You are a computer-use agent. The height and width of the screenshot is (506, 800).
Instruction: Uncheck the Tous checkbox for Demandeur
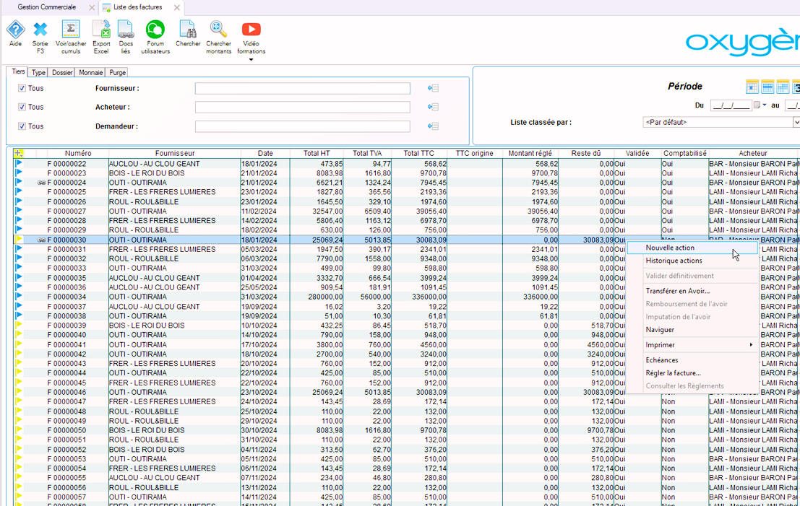pos(22,126)
